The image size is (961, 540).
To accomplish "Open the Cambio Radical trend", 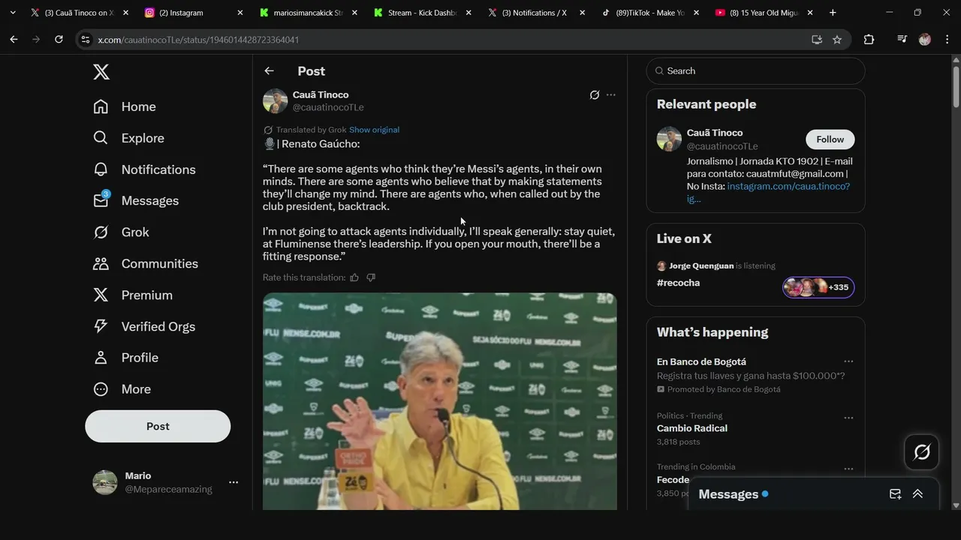I will 692,428.
